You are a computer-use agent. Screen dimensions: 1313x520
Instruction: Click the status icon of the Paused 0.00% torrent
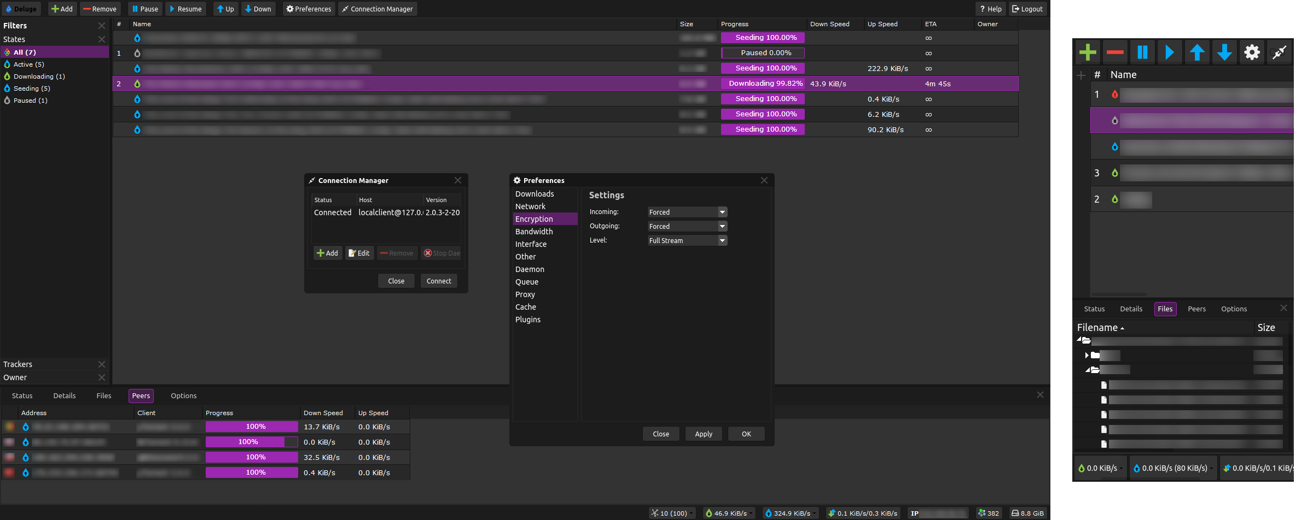137,53
